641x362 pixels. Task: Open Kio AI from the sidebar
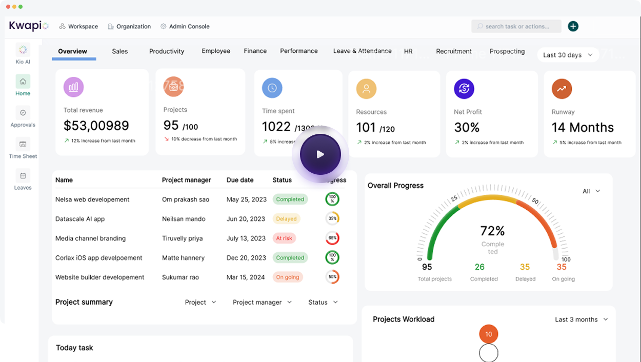click(x=23, y=53)
